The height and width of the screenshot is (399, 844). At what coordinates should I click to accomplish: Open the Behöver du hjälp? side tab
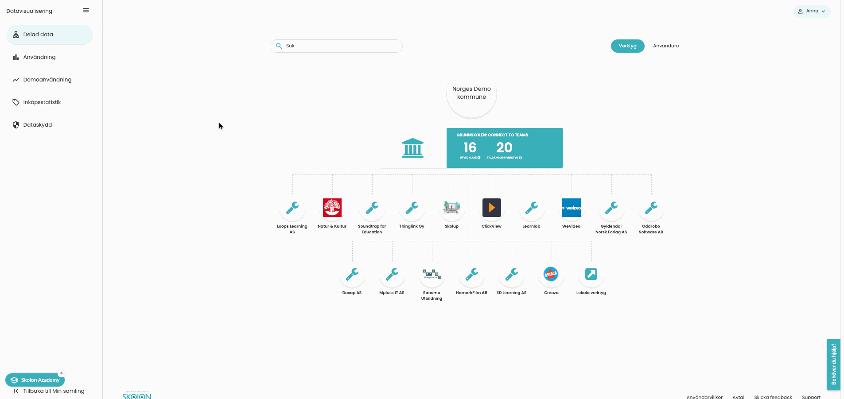pos(833,364)
